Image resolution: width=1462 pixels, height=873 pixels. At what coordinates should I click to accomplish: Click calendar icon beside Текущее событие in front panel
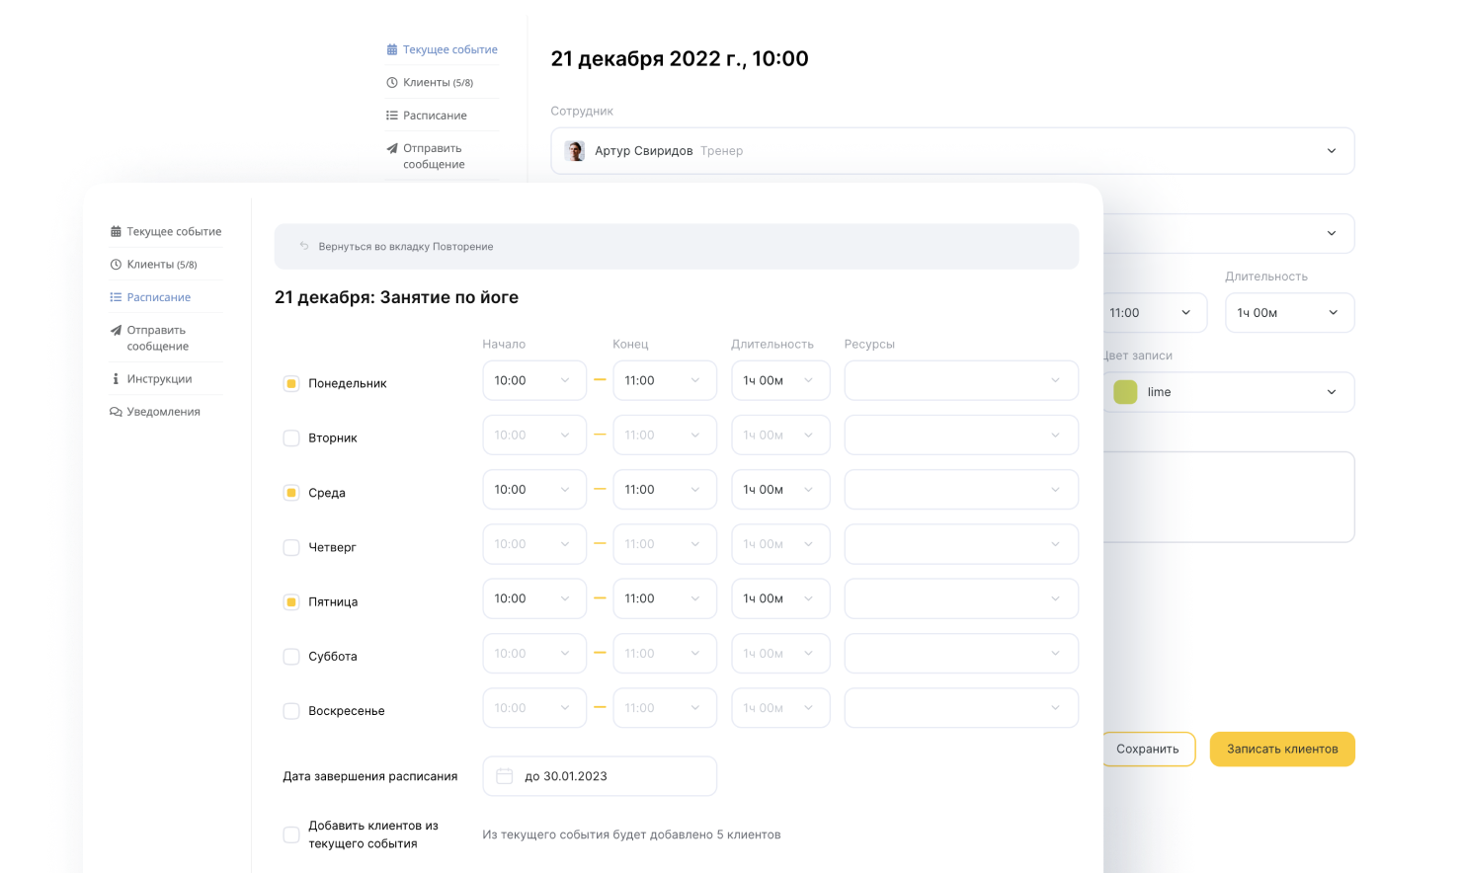coord(116,232)
